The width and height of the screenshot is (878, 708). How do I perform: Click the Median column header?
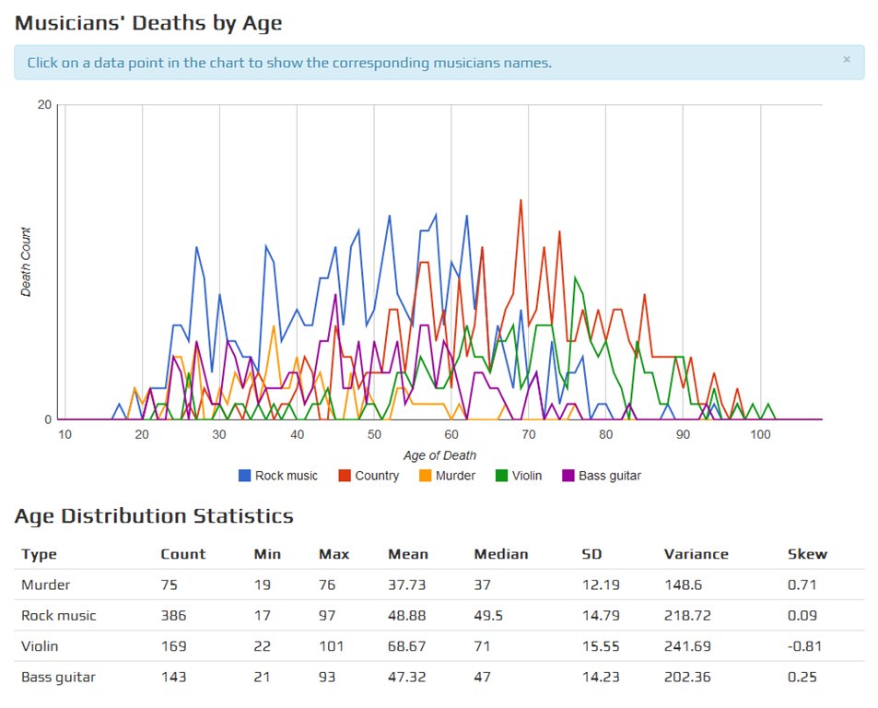(x=501, y=554)
